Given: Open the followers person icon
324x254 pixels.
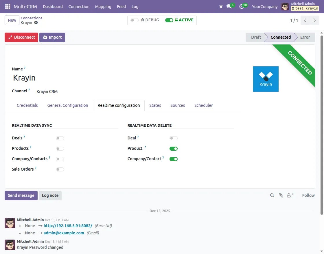Looking at the screenshot, I should (x=289, y=195).
